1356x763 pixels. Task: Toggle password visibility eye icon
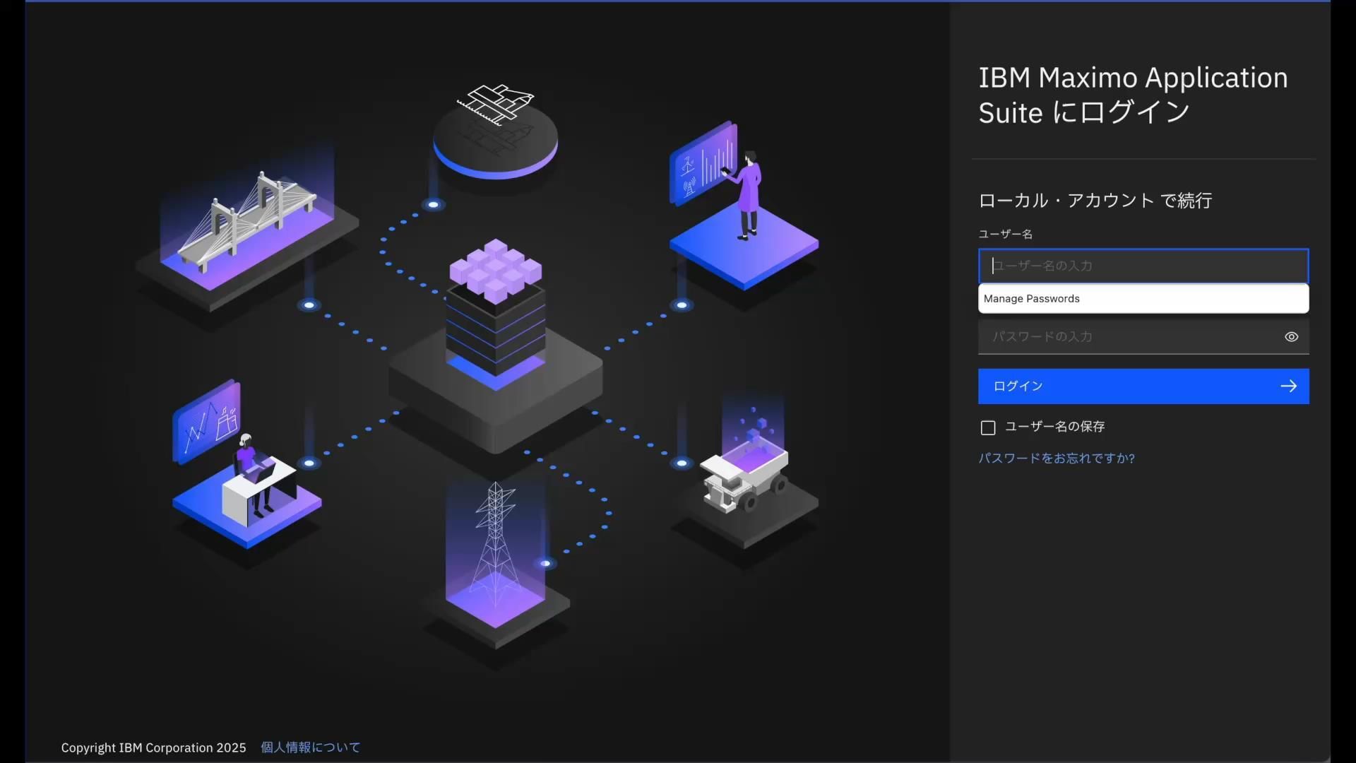(x=1291, y=337)
